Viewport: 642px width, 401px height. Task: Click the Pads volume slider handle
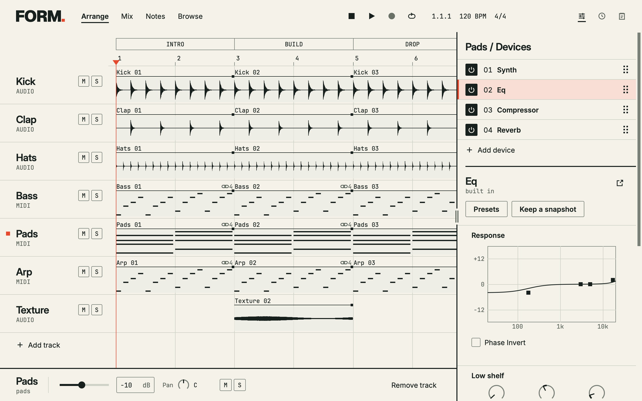[x=82, y=385]
